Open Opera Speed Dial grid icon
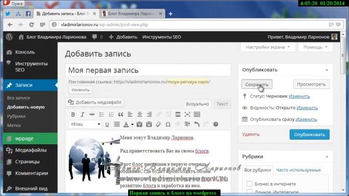The image size is (349, 196). click(43, 24)
